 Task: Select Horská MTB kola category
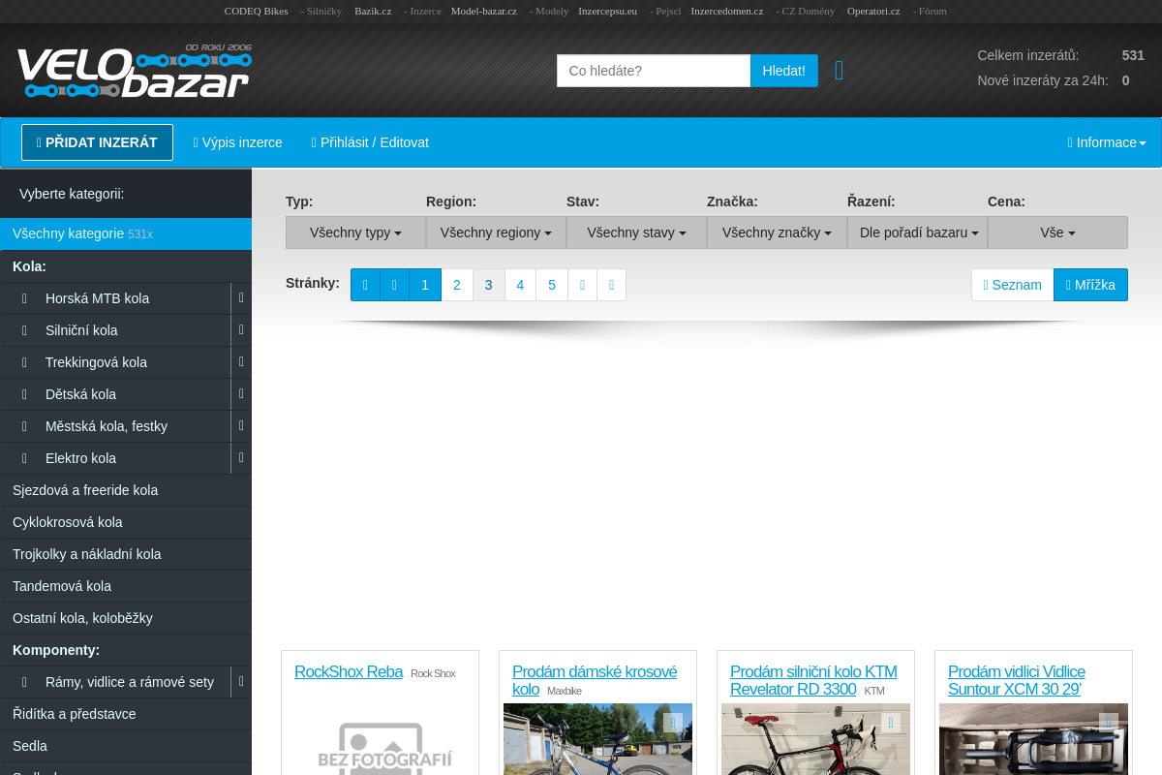click(115, 298)
